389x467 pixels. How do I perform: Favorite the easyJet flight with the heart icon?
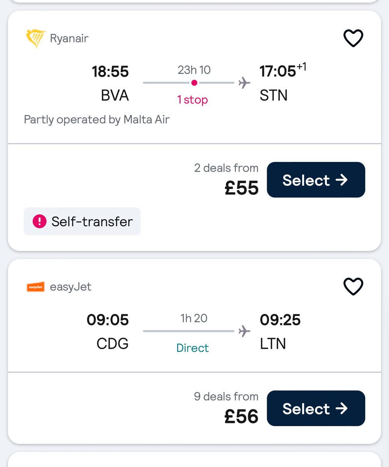click(x=353, y=287)
